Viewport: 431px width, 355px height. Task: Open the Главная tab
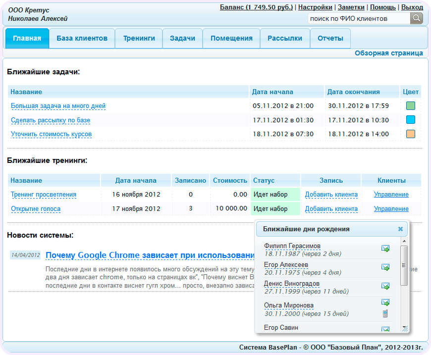(x=27, y=38)
